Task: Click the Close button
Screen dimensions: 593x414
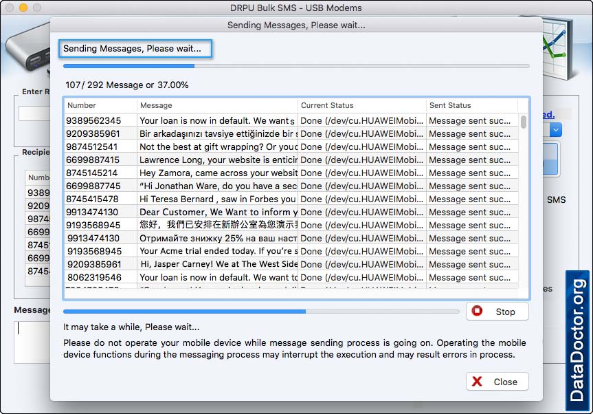Action: point(497,382)
